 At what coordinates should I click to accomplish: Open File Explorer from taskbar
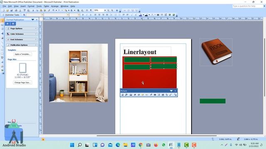tap(126, 145)
